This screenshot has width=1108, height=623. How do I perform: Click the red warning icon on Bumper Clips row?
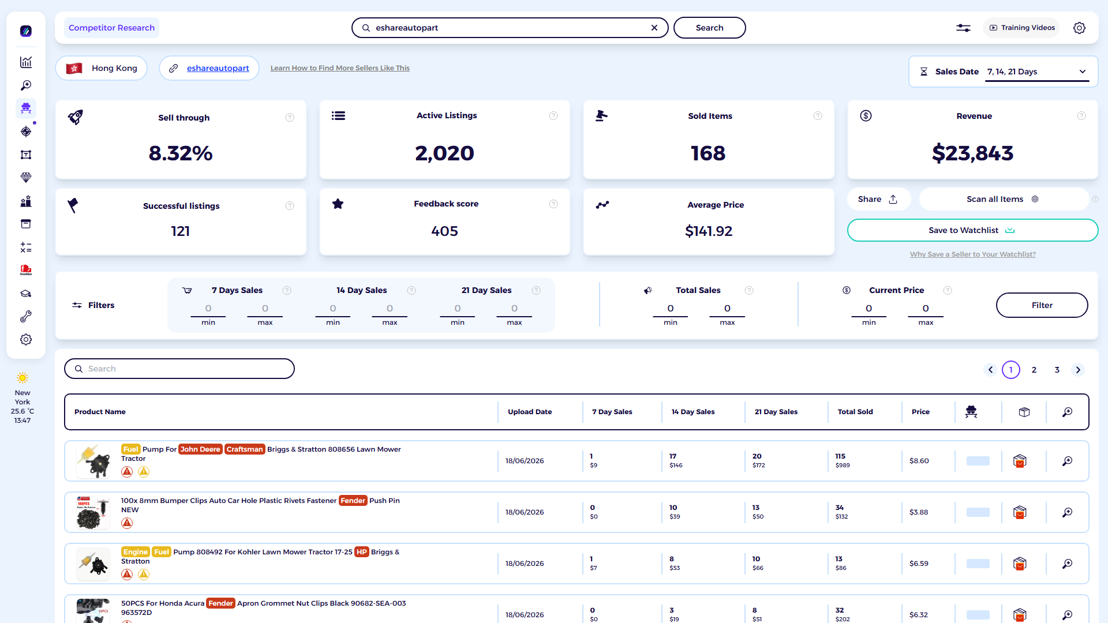tap(127, 523)
